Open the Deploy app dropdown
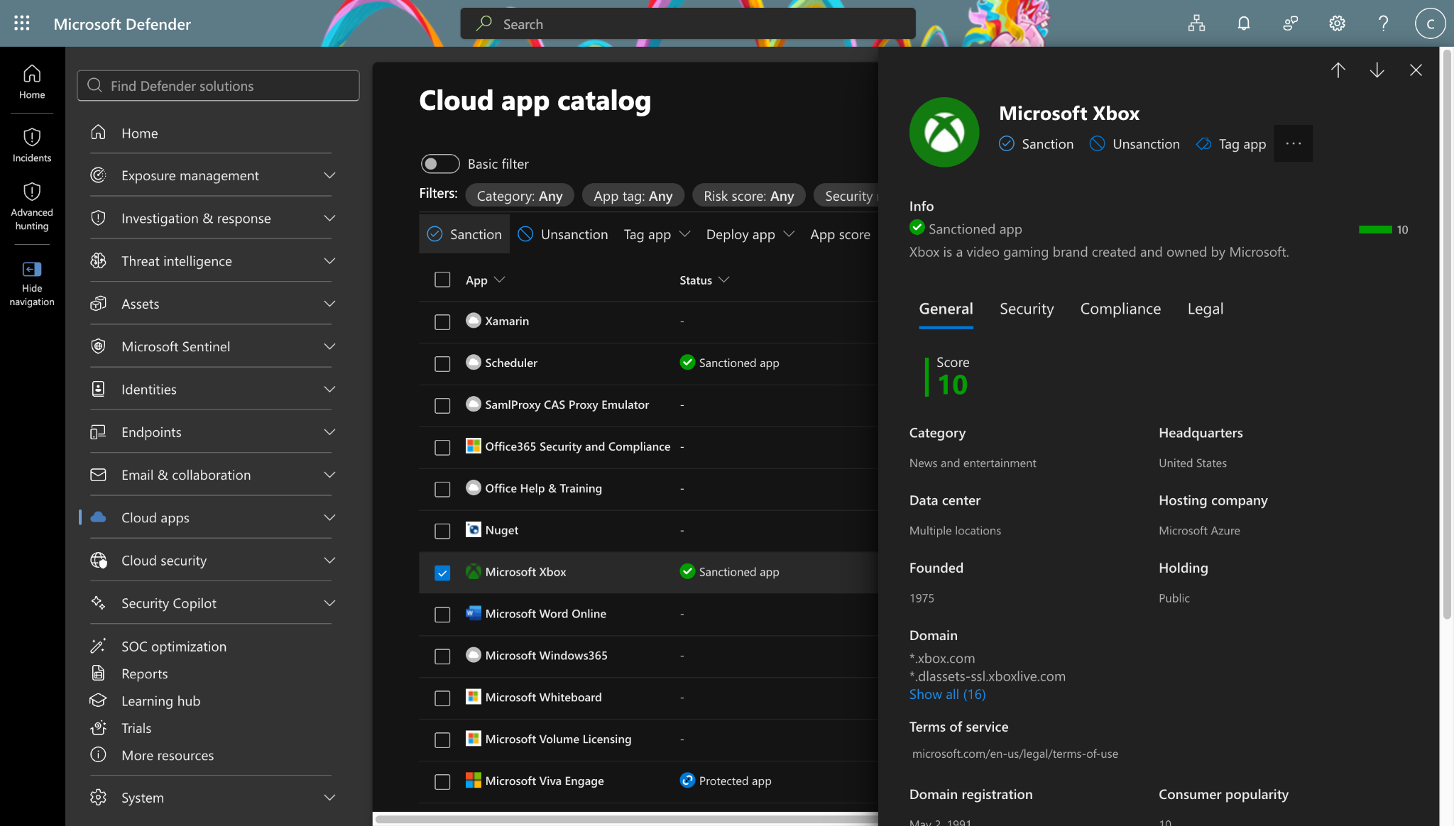 pos(750,234)
